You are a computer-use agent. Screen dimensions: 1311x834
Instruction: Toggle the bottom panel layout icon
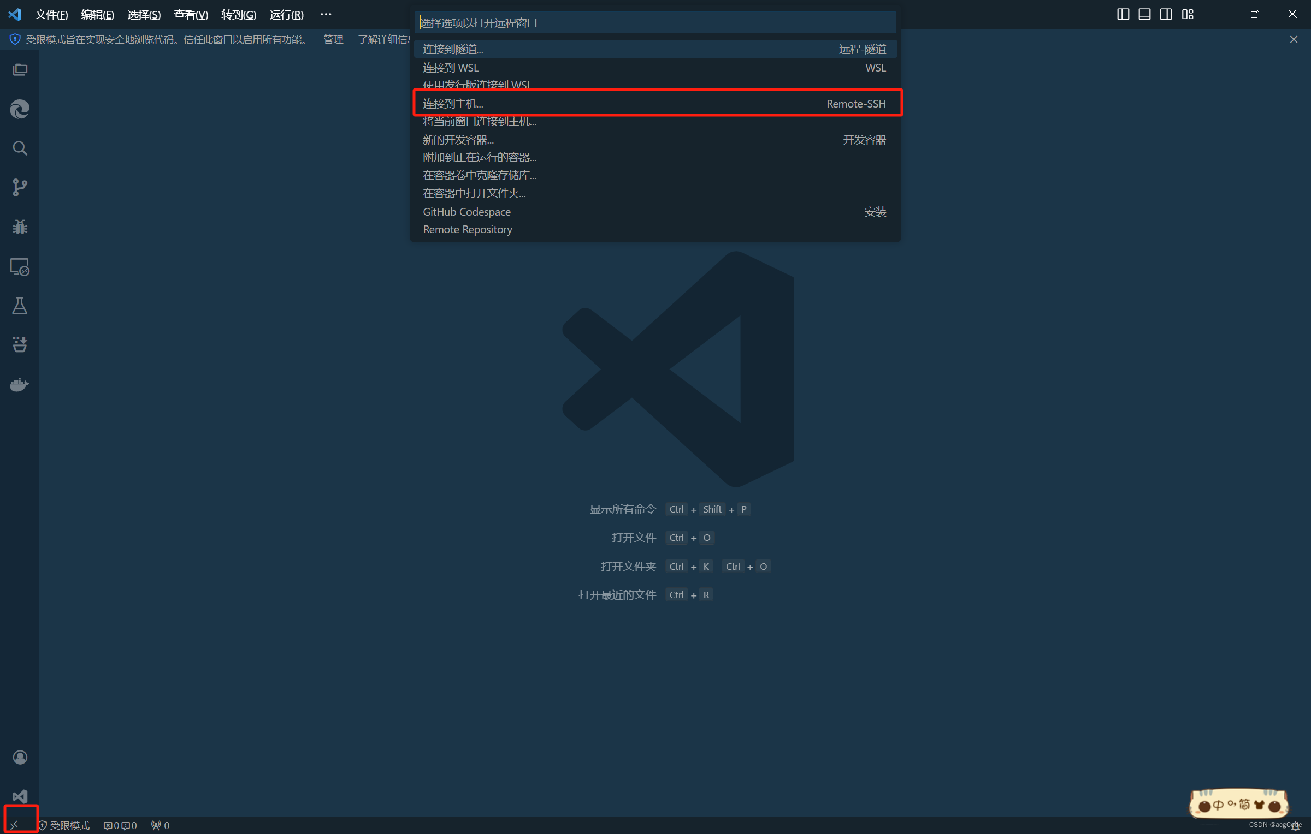1144,14
